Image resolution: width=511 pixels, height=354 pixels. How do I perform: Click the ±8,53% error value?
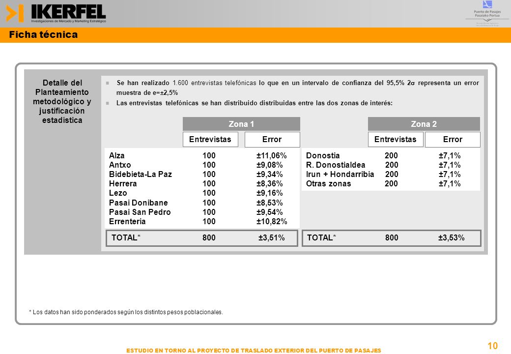(x=270, y=203)
